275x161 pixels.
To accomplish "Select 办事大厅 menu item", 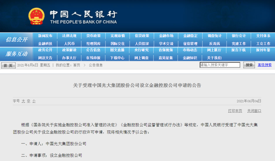I will point(69,58).
